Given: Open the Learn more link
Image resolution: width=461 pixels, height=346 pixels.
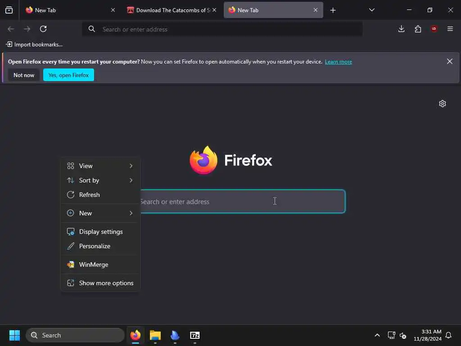Looking at the screenshot, I should click(339, 62).
